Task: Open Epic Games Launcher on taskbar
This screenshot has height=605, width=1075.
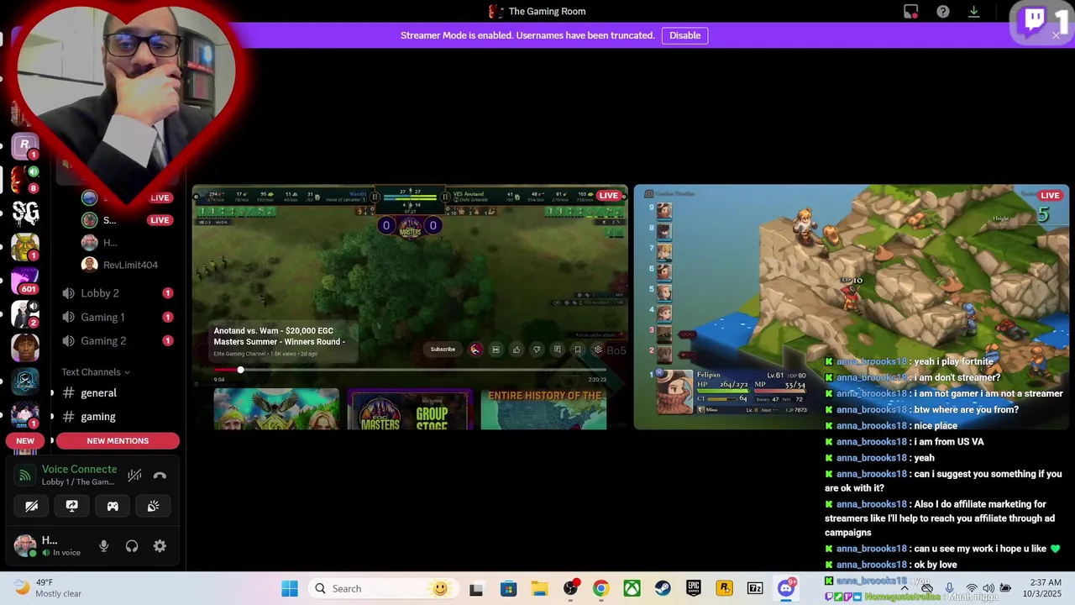Action: point(694,588)
